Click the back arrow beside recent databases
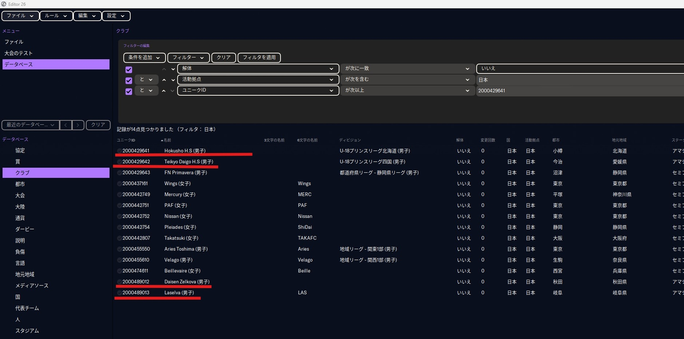This screenshot has height=339, width=684. (x=65, y=125)
